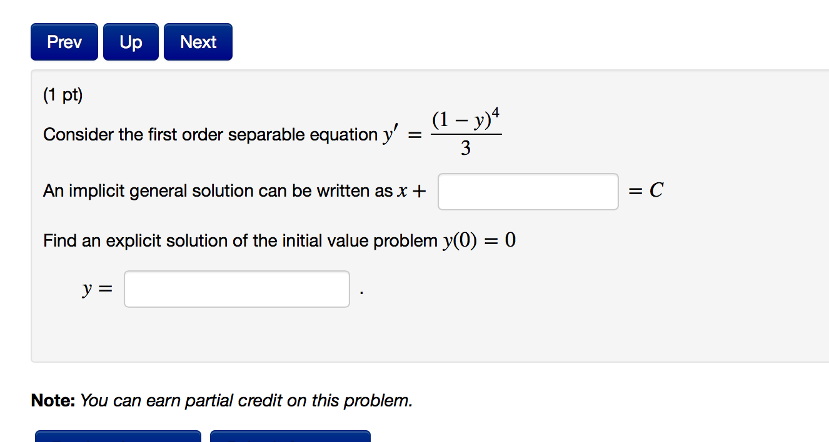Click the italic partial credit message
Viewport: 829px width, 442px height.
pos(246,400)
